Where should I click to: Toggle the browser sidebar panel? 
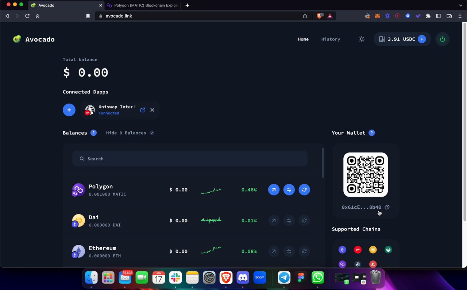(x=439, y=16)
